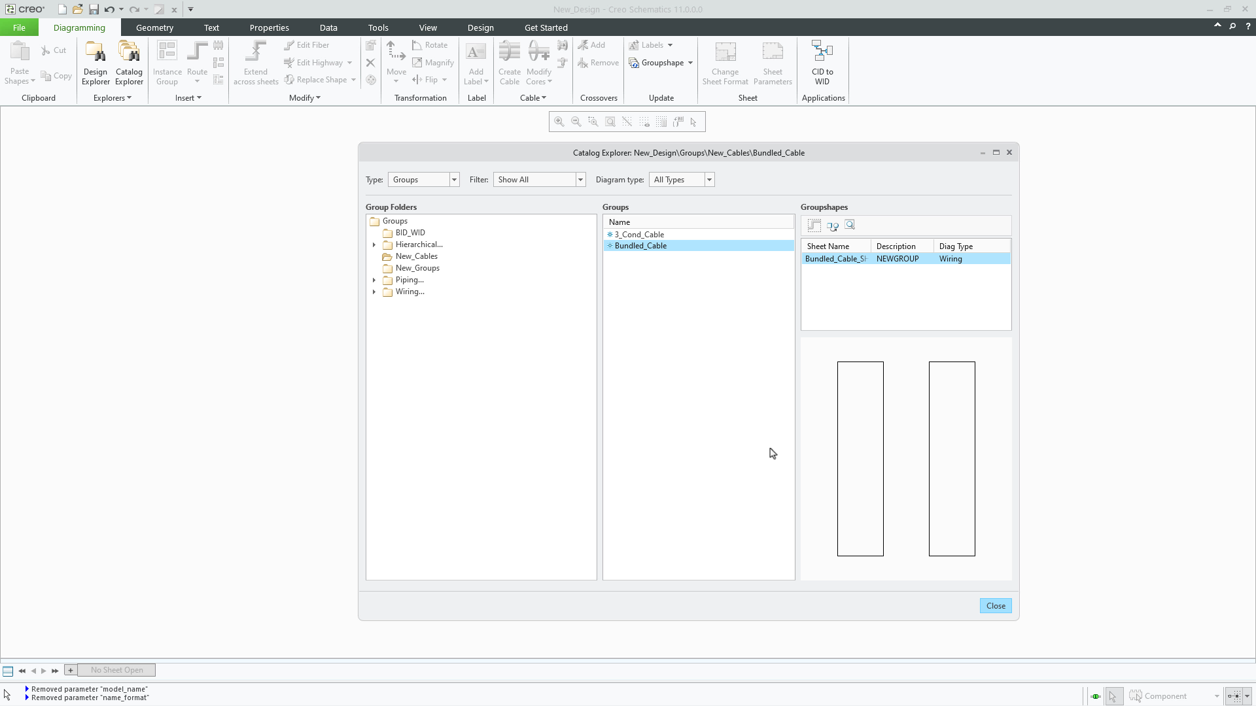This screenshot has width=1256, height=706.
Task: Click the instance groupshape icon in Groupshapes
Action: click(814, 226)
